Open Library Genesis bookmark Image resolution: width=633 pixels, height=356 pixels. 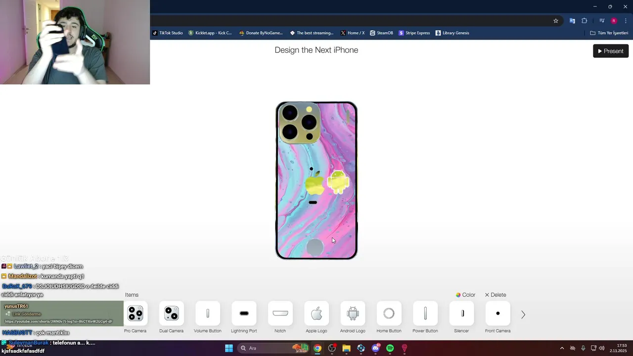point(452,33)
